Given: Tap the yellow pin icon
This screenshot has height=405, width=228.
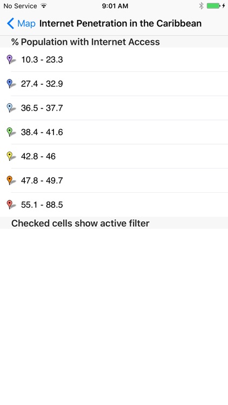Looking at the screenshot, I should pos(11,156).
